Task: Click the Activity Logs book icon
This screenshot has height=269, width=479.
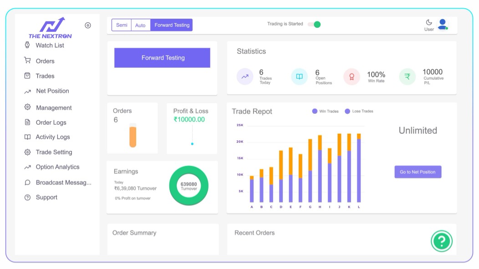Action: pyautogui.click(x=27, y=137)
